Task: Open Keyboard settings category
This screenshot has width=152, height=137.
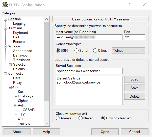Action: pyautogui.click(x=20, y=33)
